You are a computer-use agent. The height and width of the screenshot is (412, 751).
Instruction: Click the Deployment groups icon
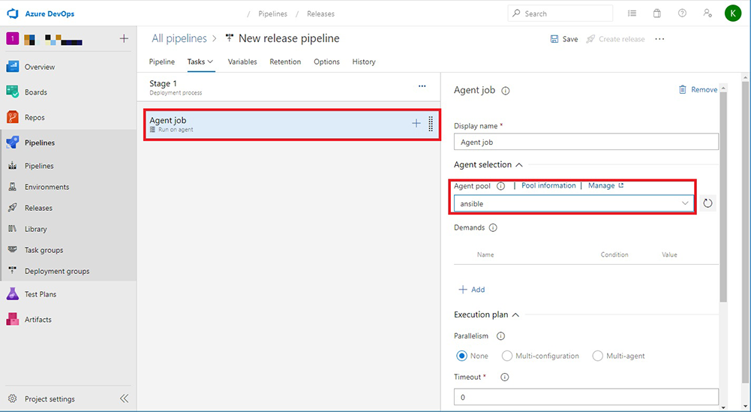[x=13, y=271]
